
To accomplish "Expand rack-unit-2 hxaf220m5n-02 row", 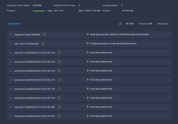I will tap(11, 62).
